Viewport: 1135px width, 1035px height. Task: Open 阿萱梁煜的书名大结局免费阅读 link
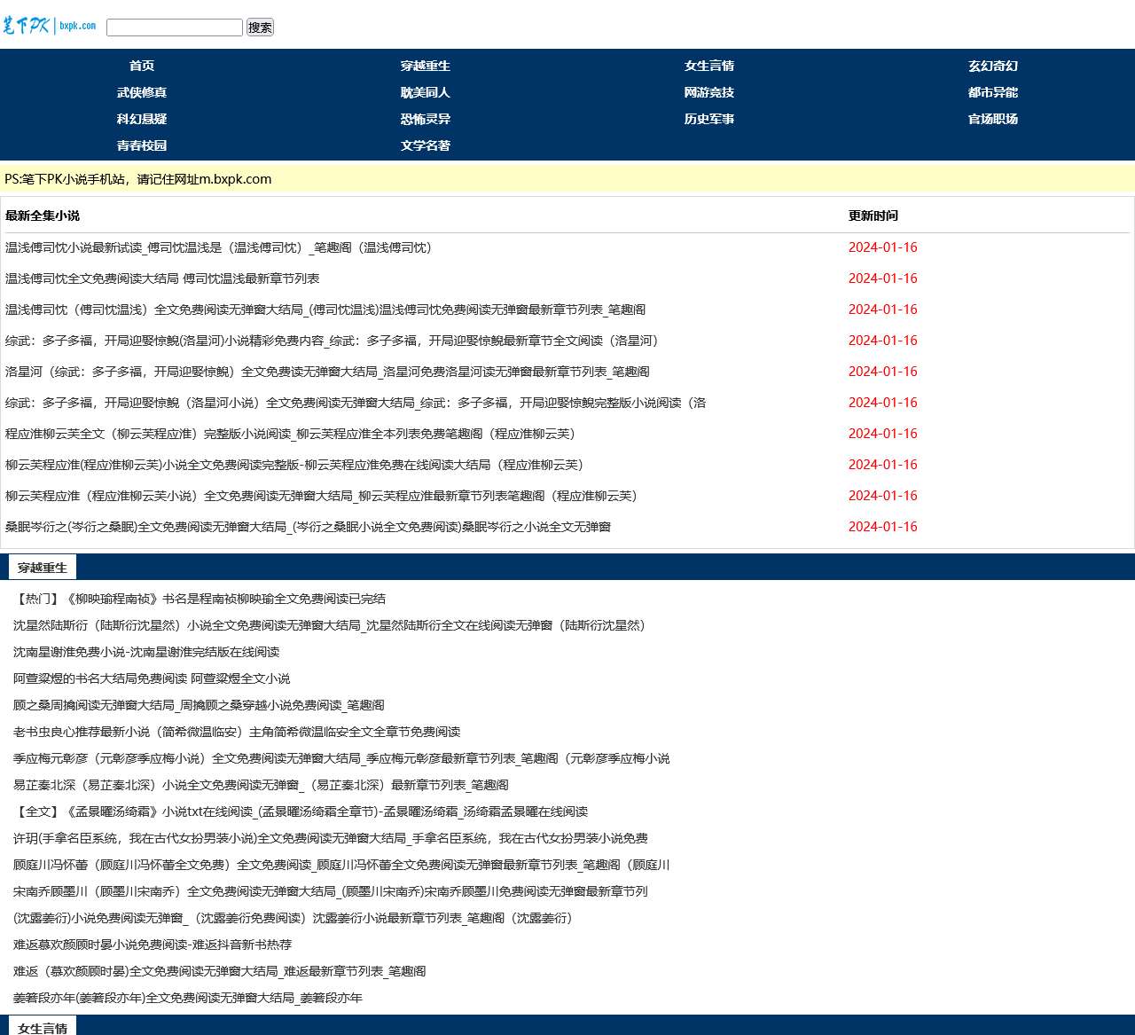152,678
